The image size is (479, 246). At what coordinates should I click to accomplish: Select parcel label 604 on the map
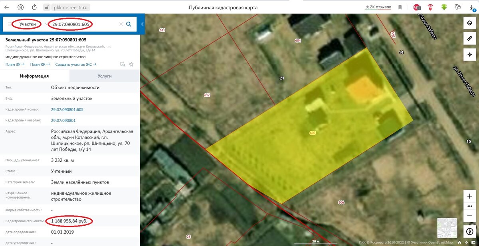pyautogui.click(x=298, y=41)
